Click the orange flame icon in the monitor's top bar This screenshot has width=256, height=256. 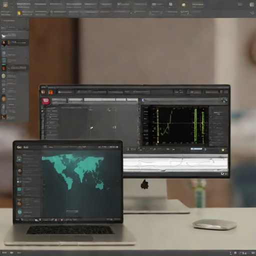coord(50,92)
